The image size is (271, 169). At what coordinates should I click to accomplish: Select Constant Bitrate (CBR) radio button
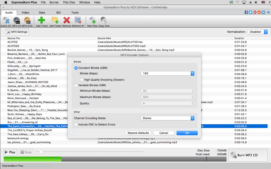point(76,68)
